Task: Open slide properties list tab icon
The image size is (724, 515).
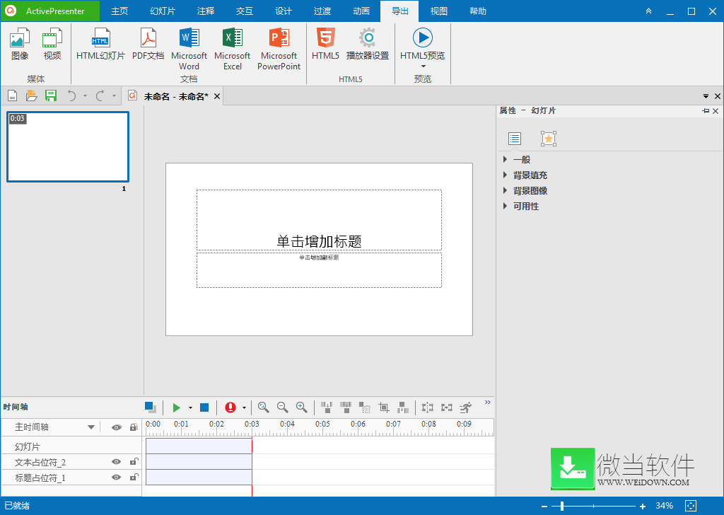Action: (515, 139)
